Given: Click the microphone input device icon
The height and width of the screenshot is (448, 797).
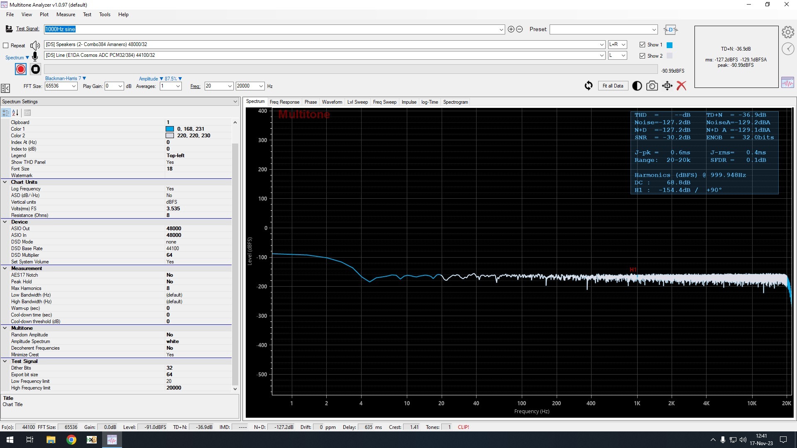Looking at the screenshot, I should (x=35, y=56).
